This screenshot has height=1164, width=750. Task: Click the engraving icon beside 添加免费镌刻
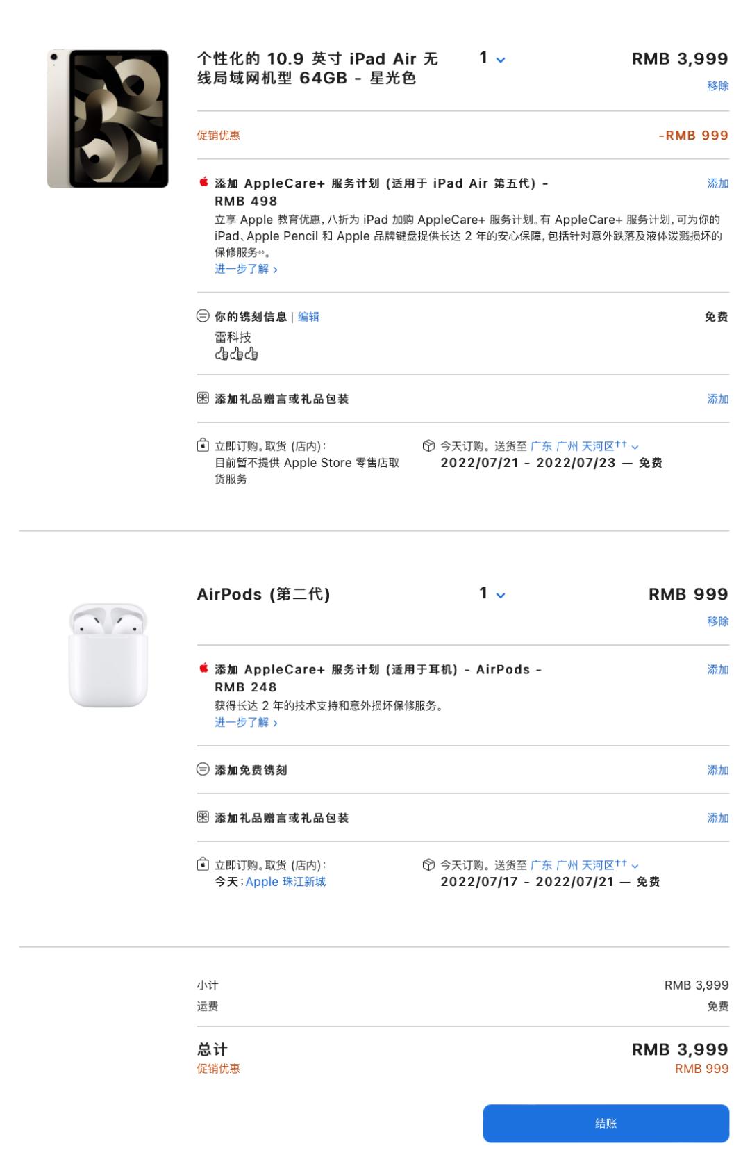coord(203,769)
